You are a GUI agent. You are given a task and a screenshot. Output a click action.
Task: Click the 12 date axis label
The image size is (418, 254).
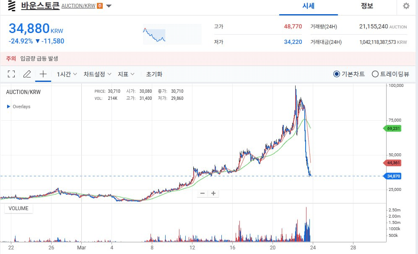click(192, 248)
